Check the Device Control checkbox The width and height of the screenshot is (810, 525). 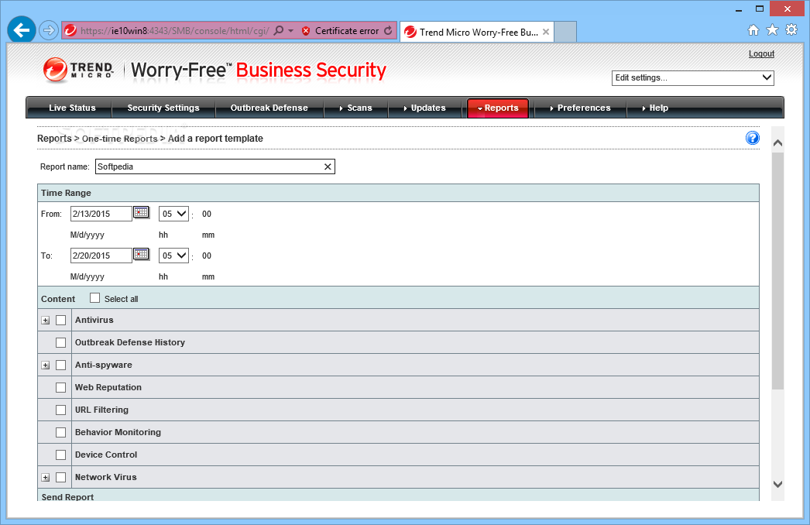(61, 455)
